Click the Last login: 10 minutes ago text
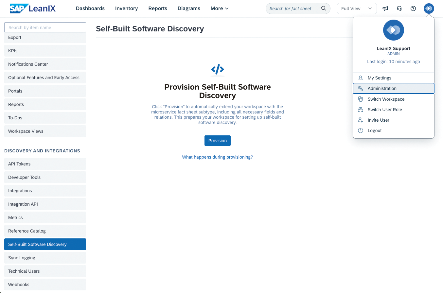 (x=394, y=61)
